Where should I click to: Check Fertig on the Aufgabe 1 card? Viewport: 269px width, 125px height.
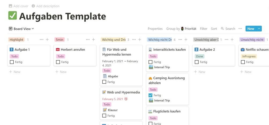coord(12,62)
